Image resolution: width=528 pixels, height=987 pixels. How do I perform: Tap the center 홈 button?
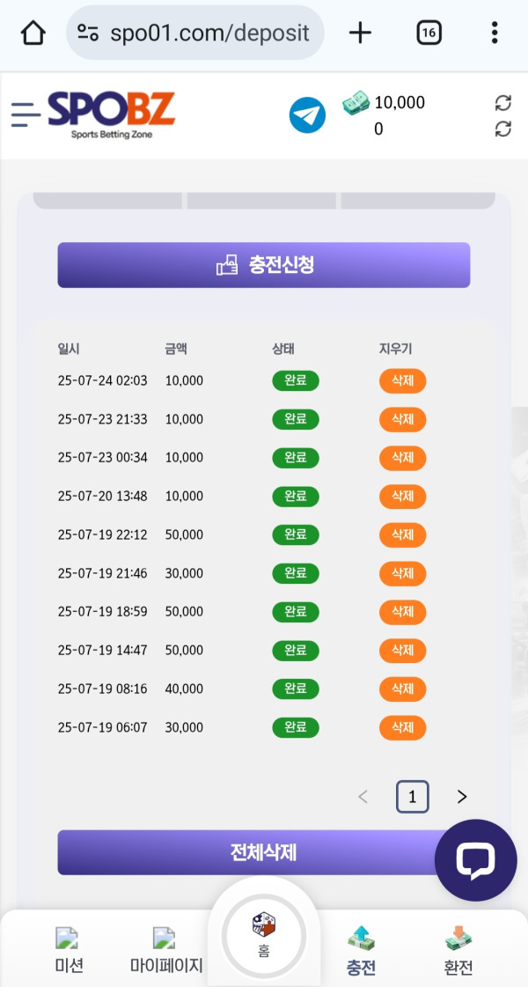point(264,935)
